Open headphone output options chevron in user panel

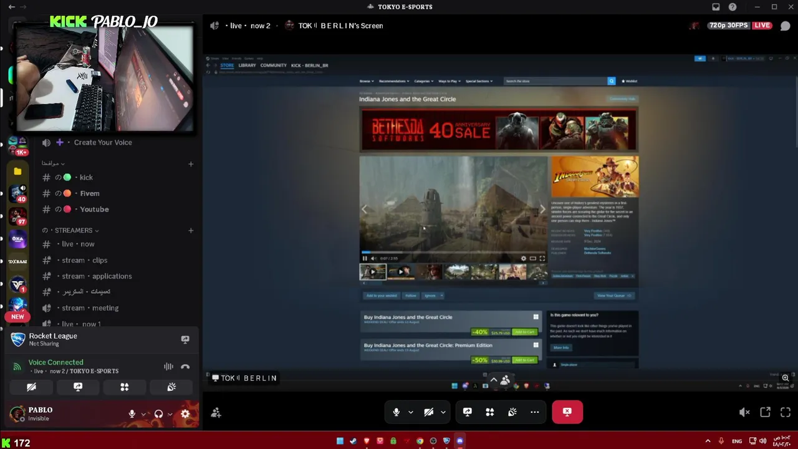170,414
